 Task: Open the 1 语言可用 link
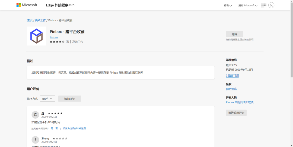[233, 76]
